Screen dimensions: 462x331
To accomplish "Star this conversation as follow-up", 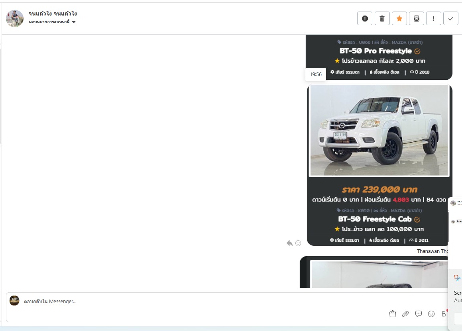I will pyautogui.click(x=399, y=19).
